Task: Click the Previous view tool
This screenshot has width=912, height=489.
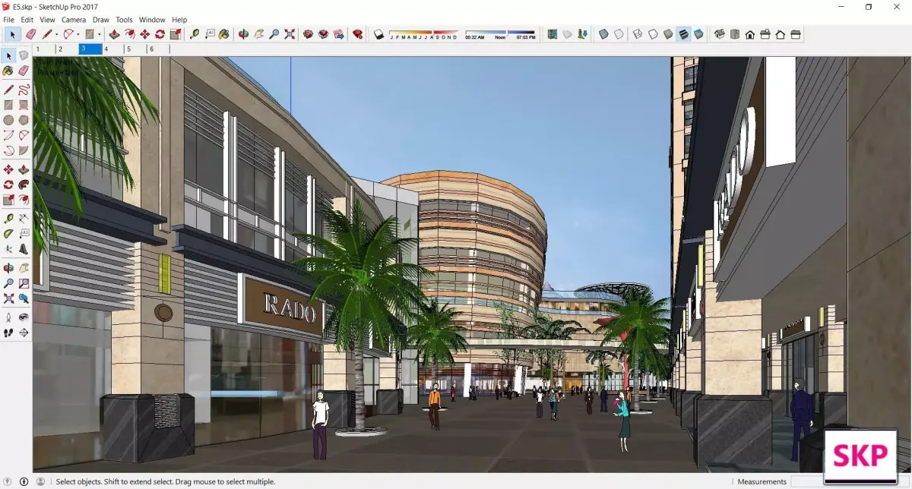Action: click(24, 298)
